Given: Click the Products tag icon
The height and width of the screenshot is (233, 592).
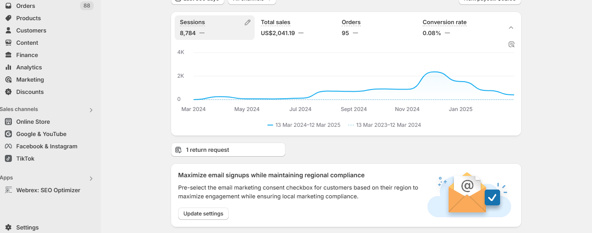Looking at the screenshot, I should 8,18.
